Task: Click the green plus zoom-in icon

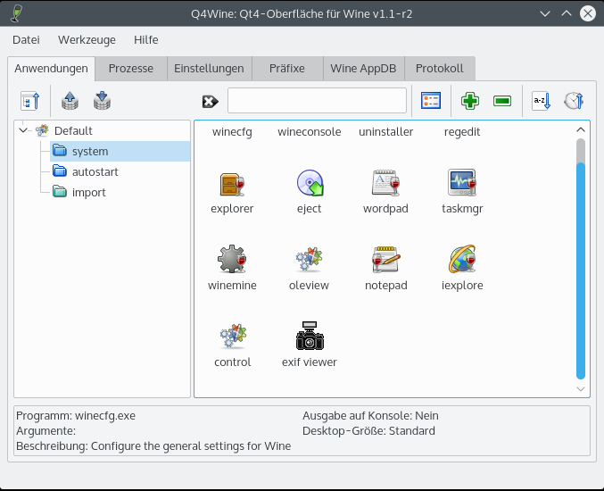Action: [x=469, y=101]
